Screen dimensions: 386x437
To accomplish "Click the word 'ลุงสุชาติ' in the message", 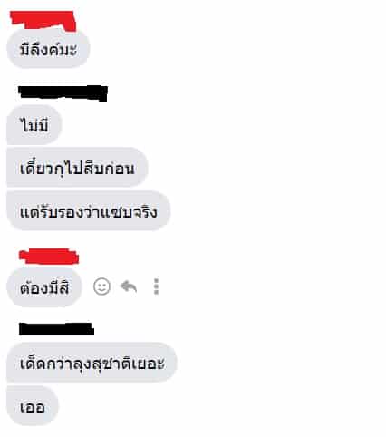I will [101, 364].
